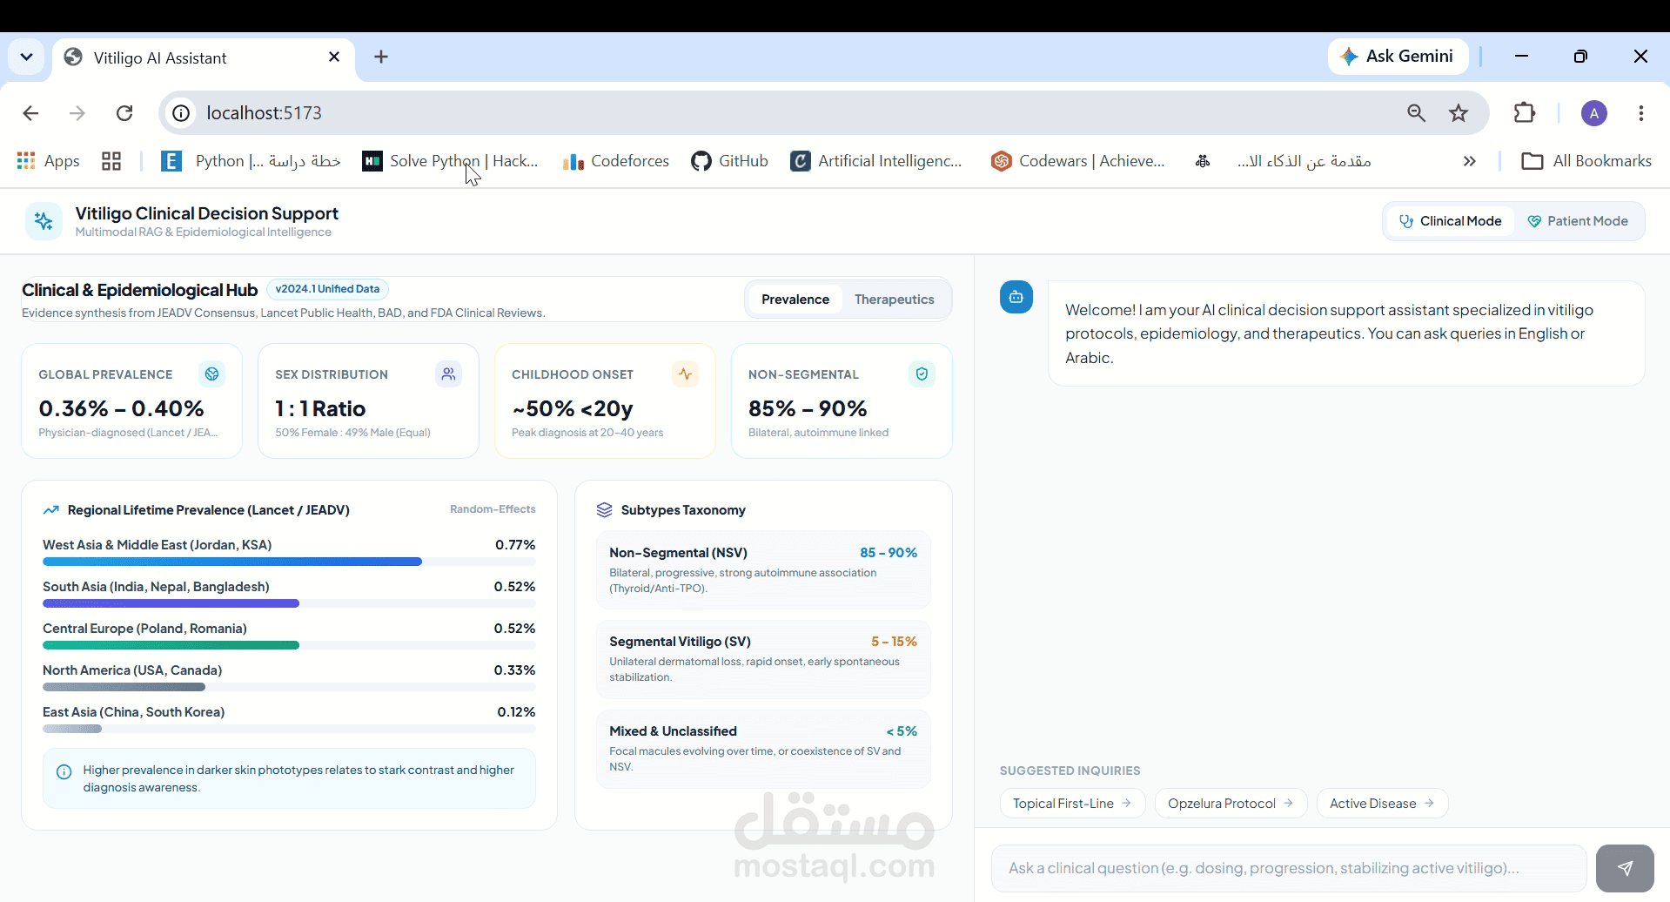
Task: Select the Vitiligo AI Assistant browser tab
Action: pos(204,58)
